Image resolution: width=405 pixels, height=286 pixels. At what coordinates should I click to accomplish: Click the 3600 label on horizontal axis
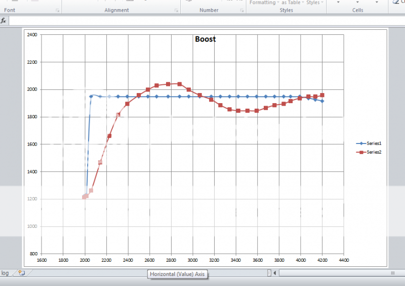coord(258,260)
